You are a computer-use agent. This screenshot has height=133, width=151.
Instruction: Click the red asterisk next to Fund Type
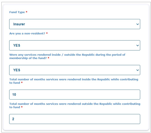27,12
